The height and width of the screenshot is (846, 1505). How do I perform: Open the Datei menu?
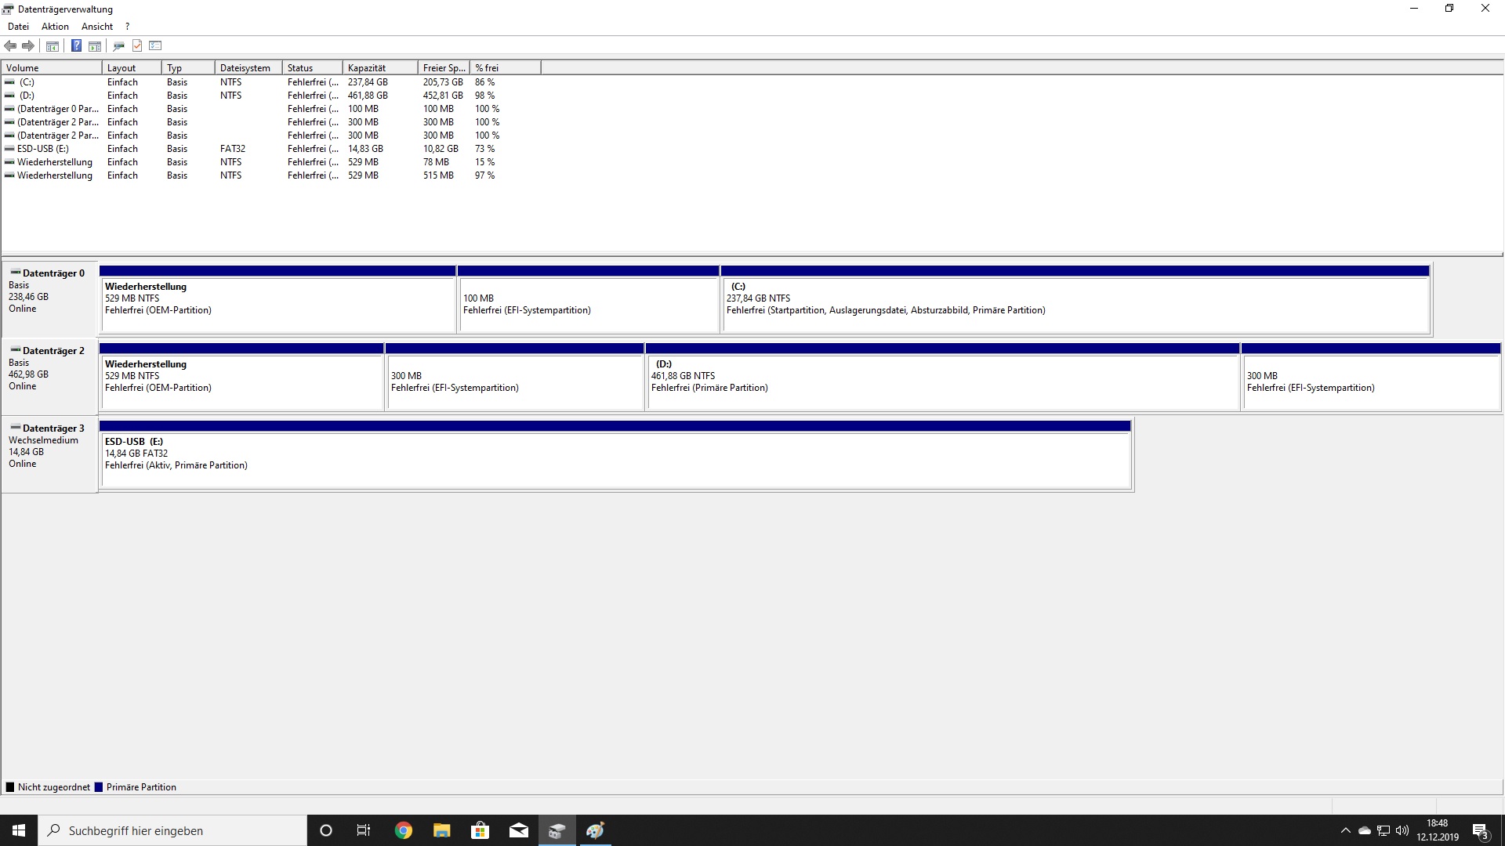(18, 27)
